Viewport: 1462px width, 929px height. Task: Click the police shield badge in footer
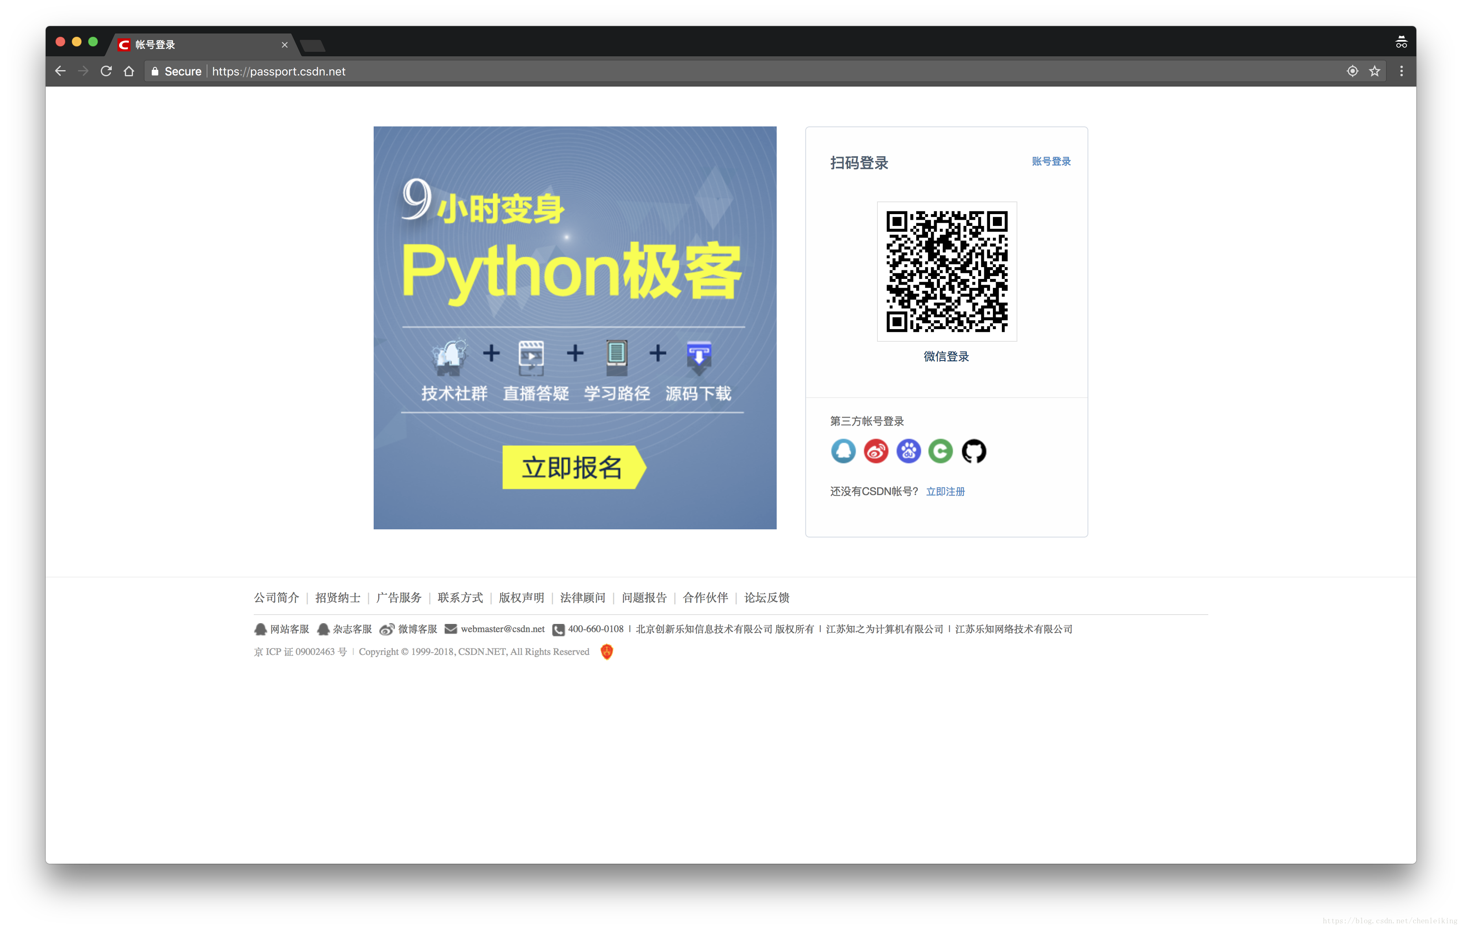pyautogui.click(x=607, y=652)
